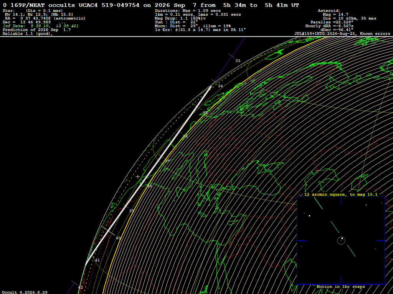This screenshot has height=294, width=393.
Task: Select the 34 minute tick label
Action: (x=220, y=86)
